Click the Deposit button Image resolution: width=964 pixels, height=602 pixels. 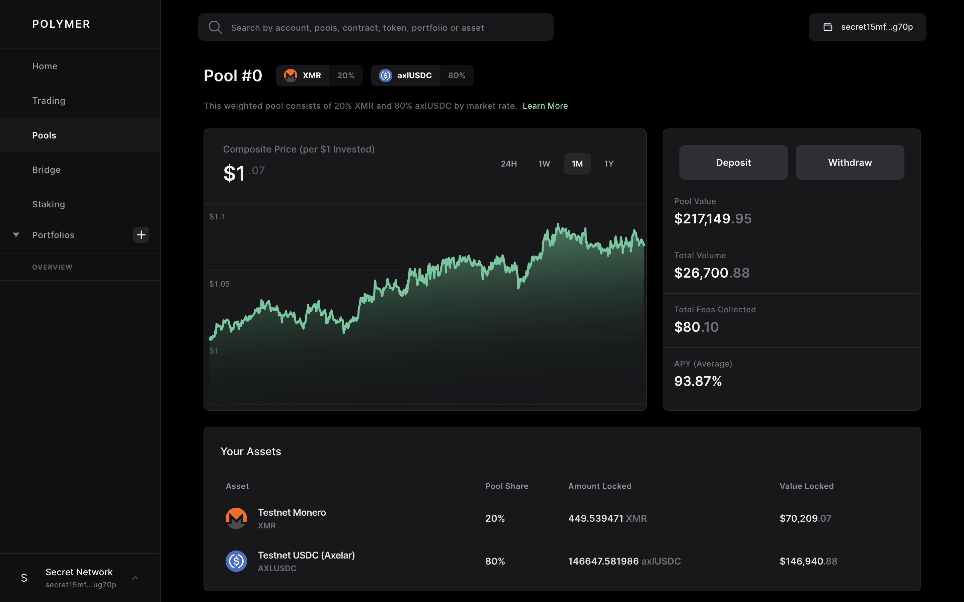733,162
